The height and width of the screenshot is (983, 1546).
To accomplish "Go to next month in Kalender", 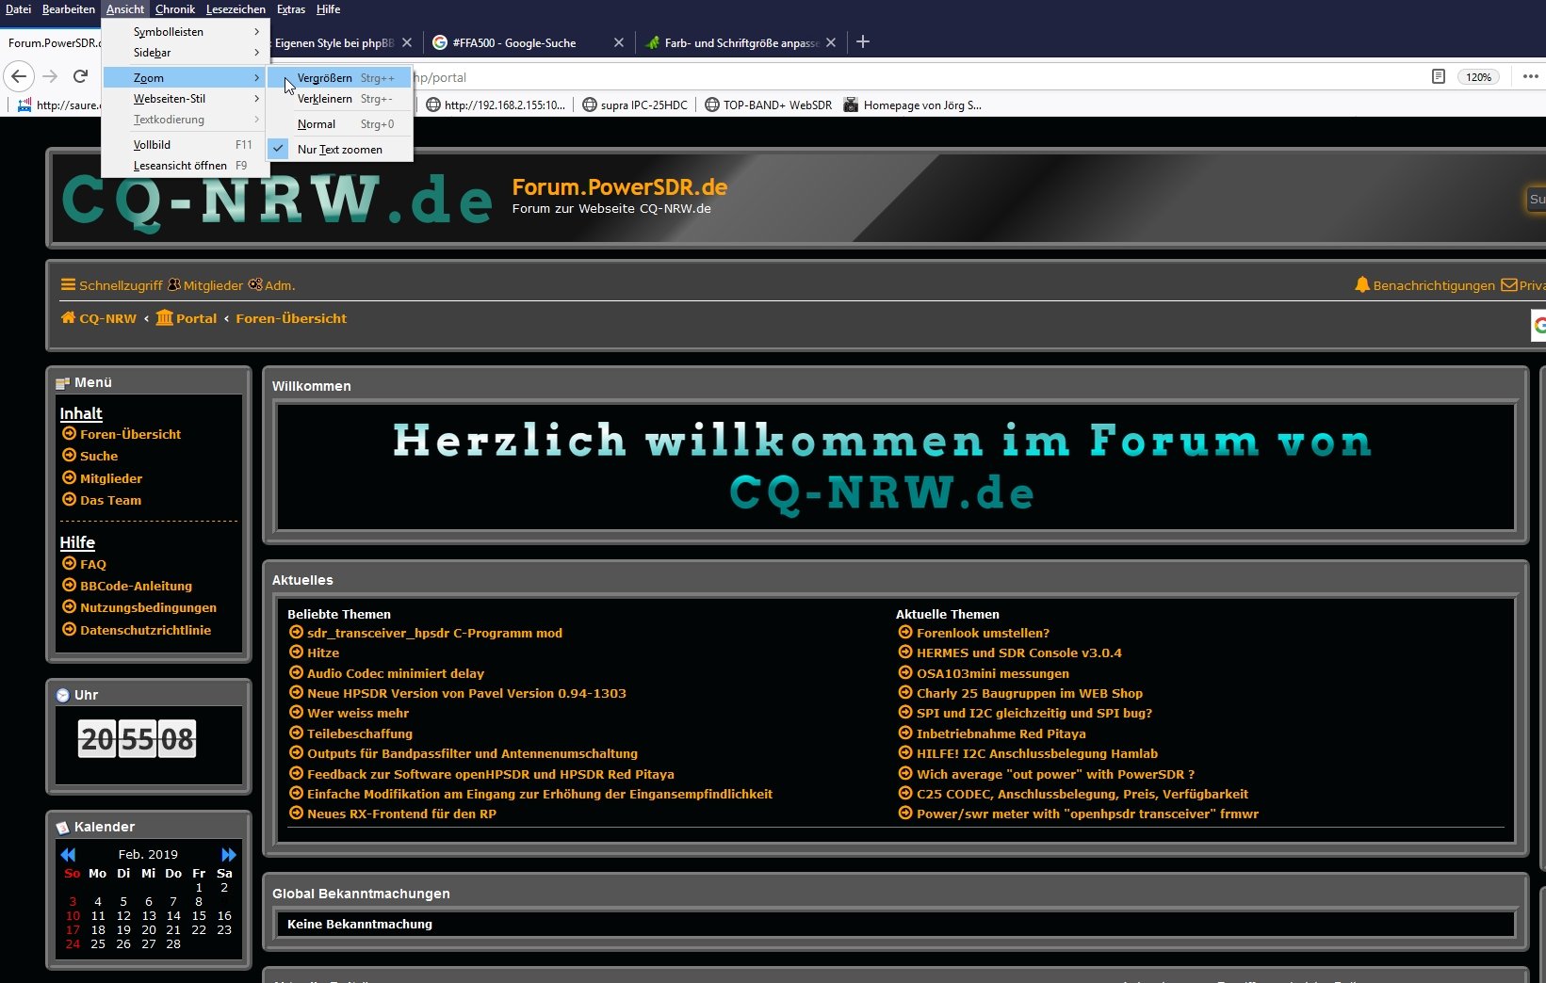I will point(229,854).
